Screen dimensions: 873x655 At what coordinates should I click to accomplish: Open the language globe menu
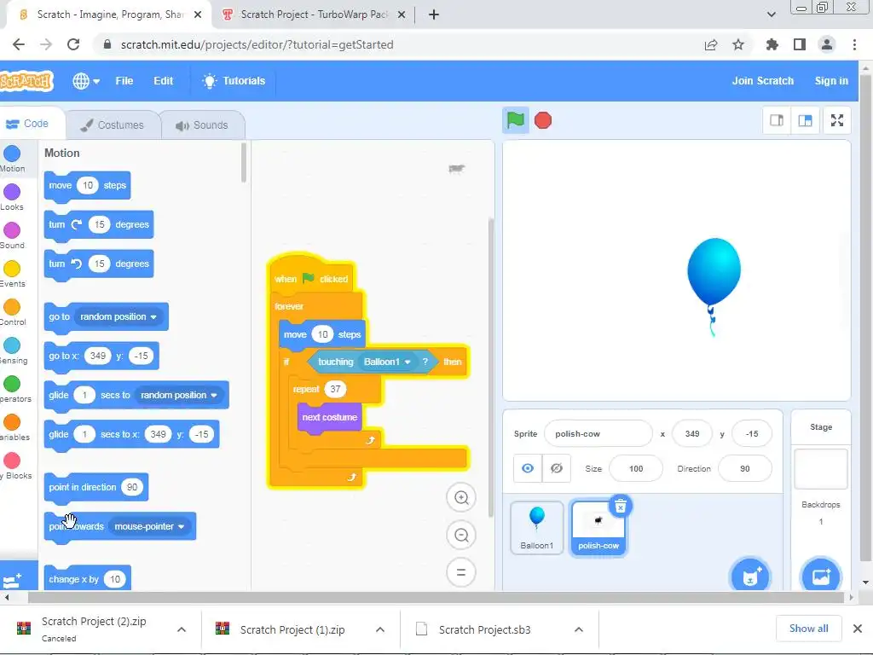click(86, 81)
